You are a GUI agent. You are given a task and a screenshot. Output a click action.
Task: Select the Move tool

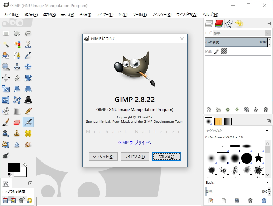tap(28, 67)
